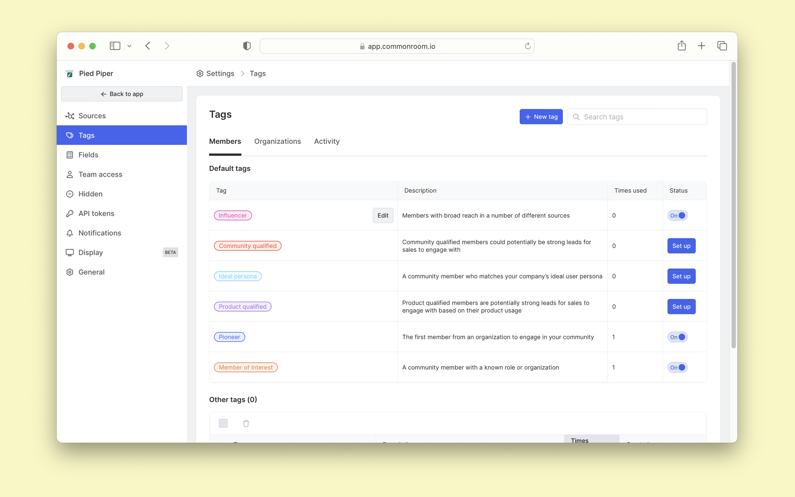Click the Team access icon in the sidebar
The width and height of the screenshot is (795, 497).
coord(70,174)
